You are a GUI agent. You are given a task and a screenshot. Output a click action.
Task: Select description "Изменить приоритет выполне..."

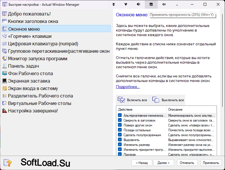[x=192, y=150]
